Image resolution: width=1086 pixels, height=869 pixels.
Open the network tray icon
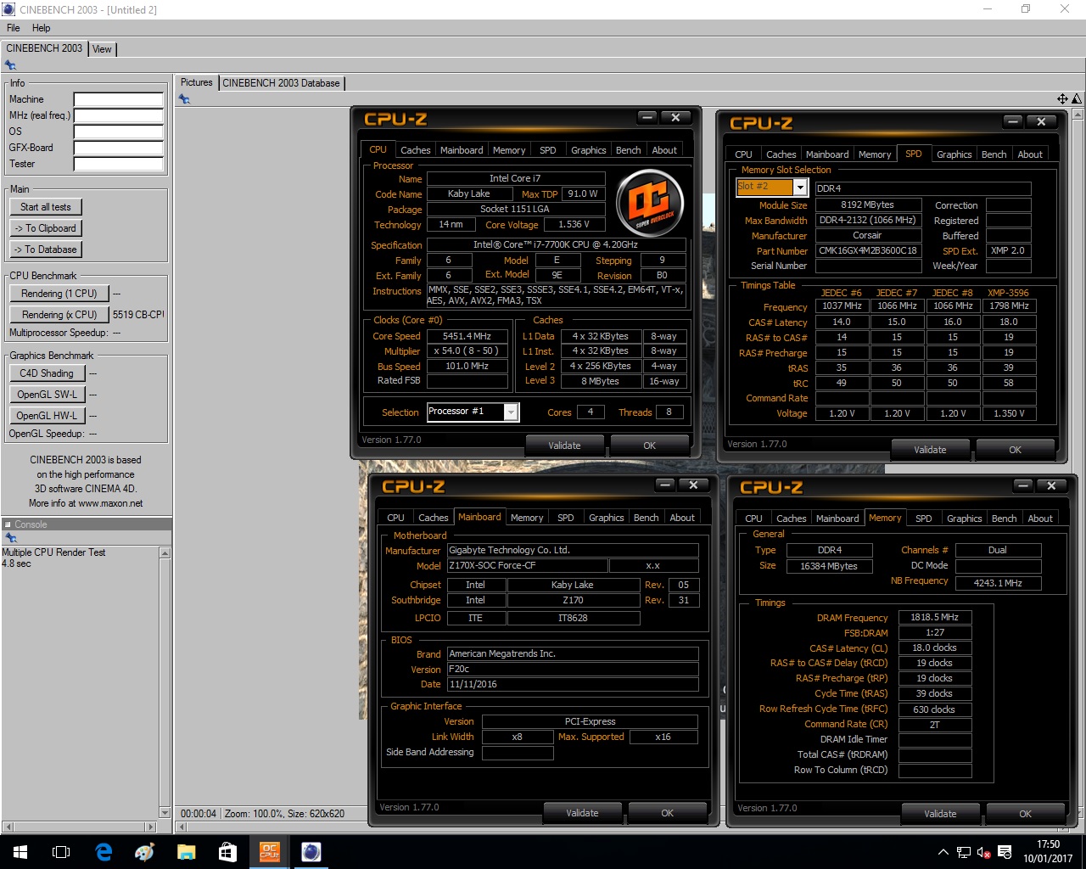click(964, 852)
